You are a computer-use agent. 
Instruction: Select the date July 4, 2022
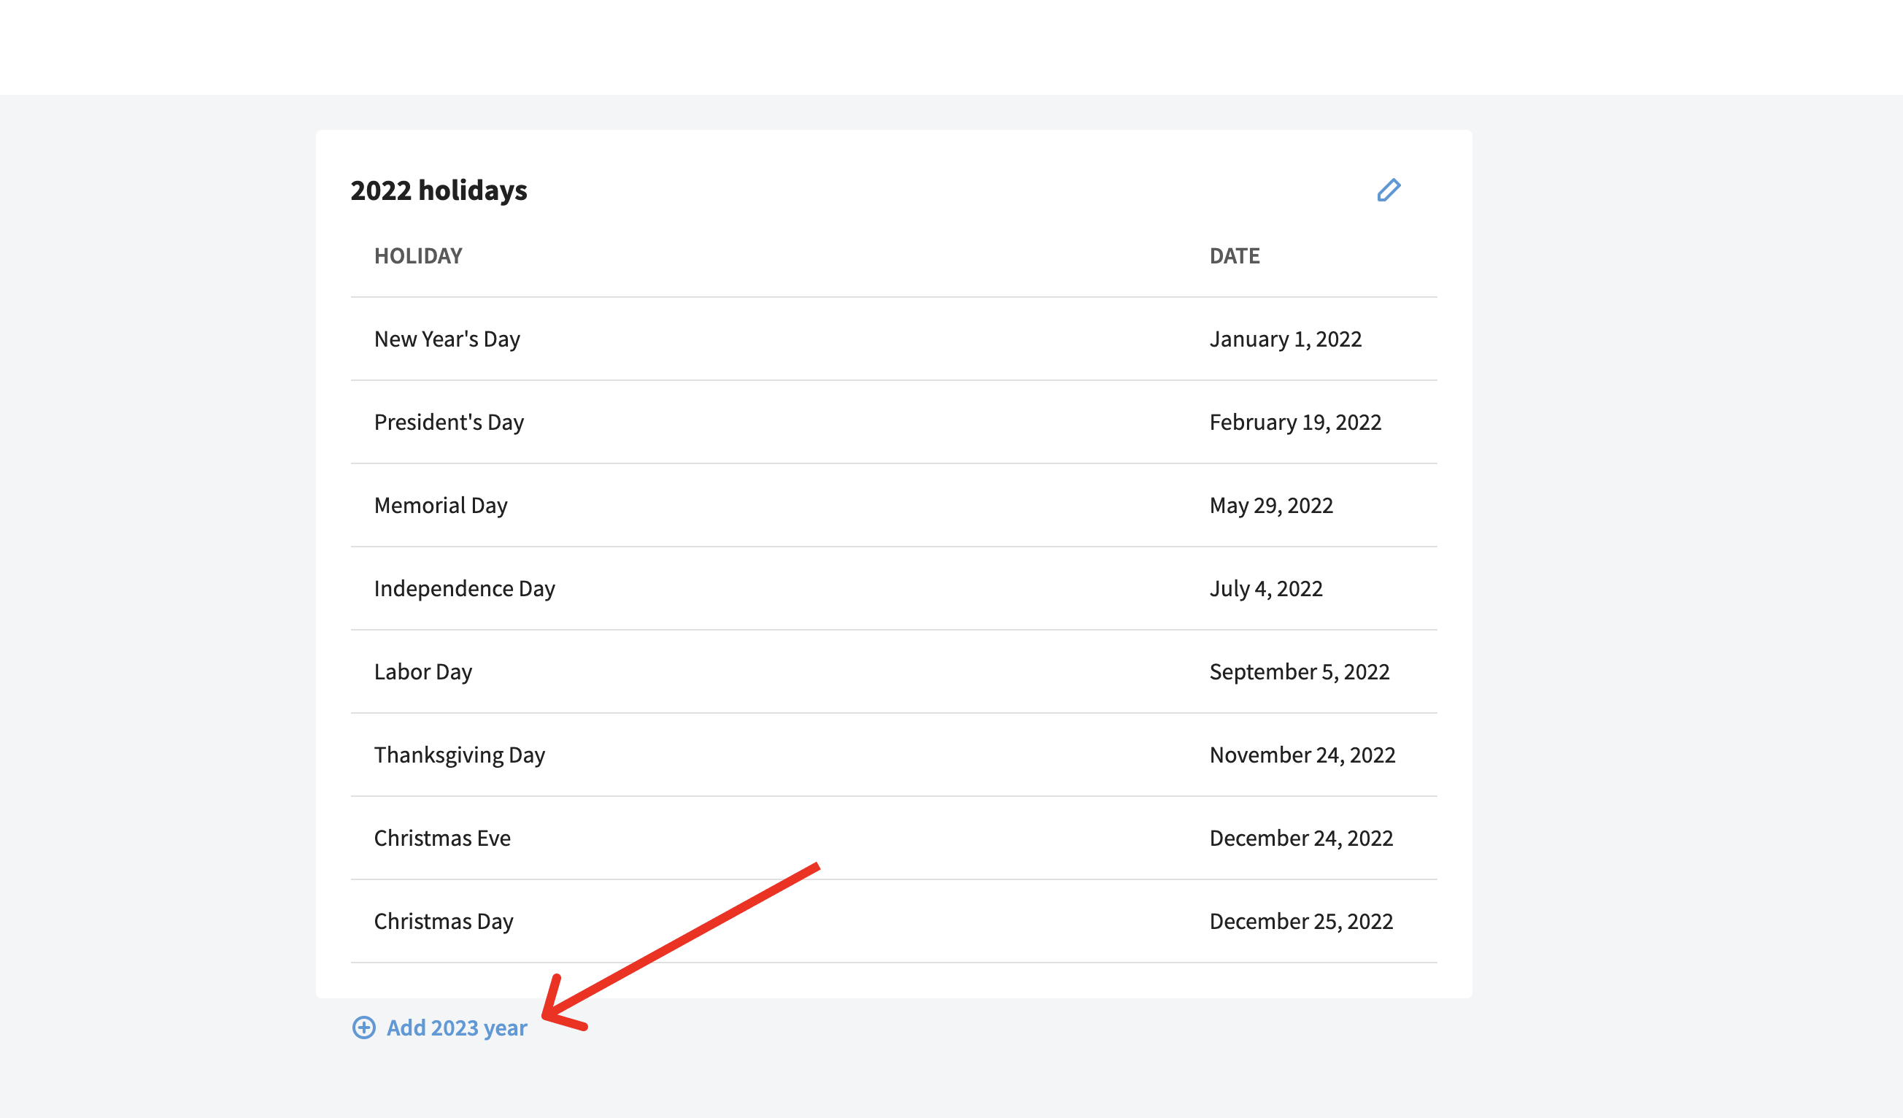point(1266,588)
